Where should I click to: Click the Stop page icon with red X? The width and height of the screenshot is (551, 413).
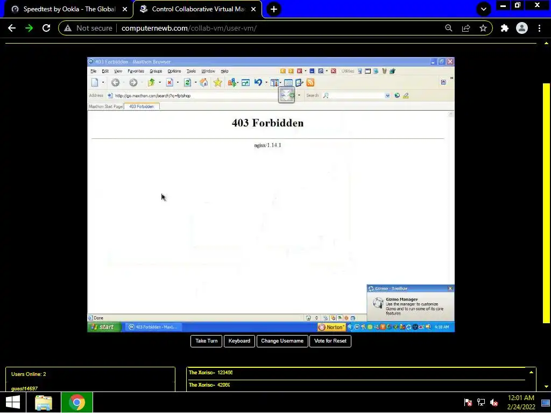(x=169, y=82)
